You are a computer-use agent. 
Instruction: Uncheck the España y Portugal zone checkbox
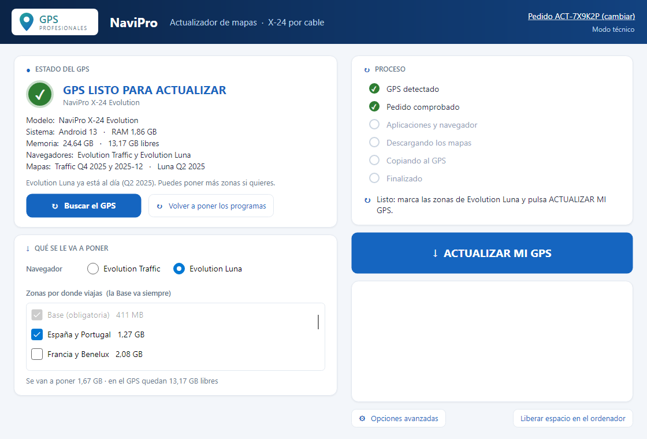tap(37, 334)
